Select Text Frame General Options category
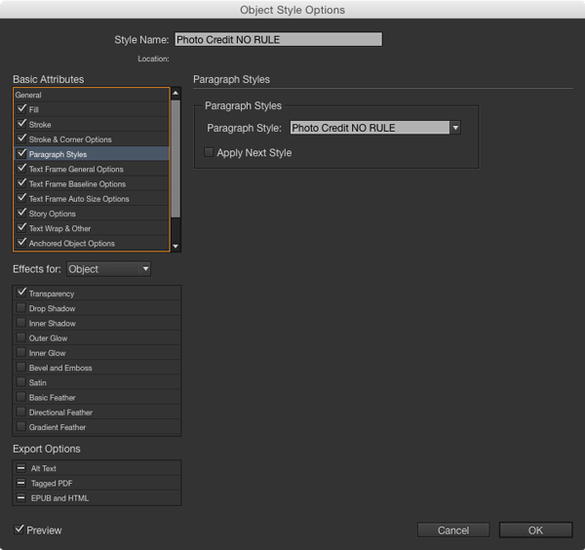This screenshot has width=585, height=550. pyautogui.click(x=92, y=169)
